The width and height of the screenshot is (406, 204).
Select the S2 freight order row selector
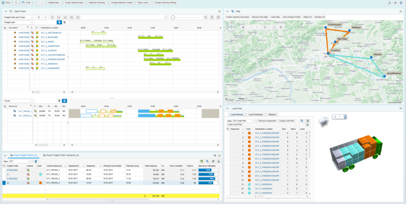pos(4,183)
